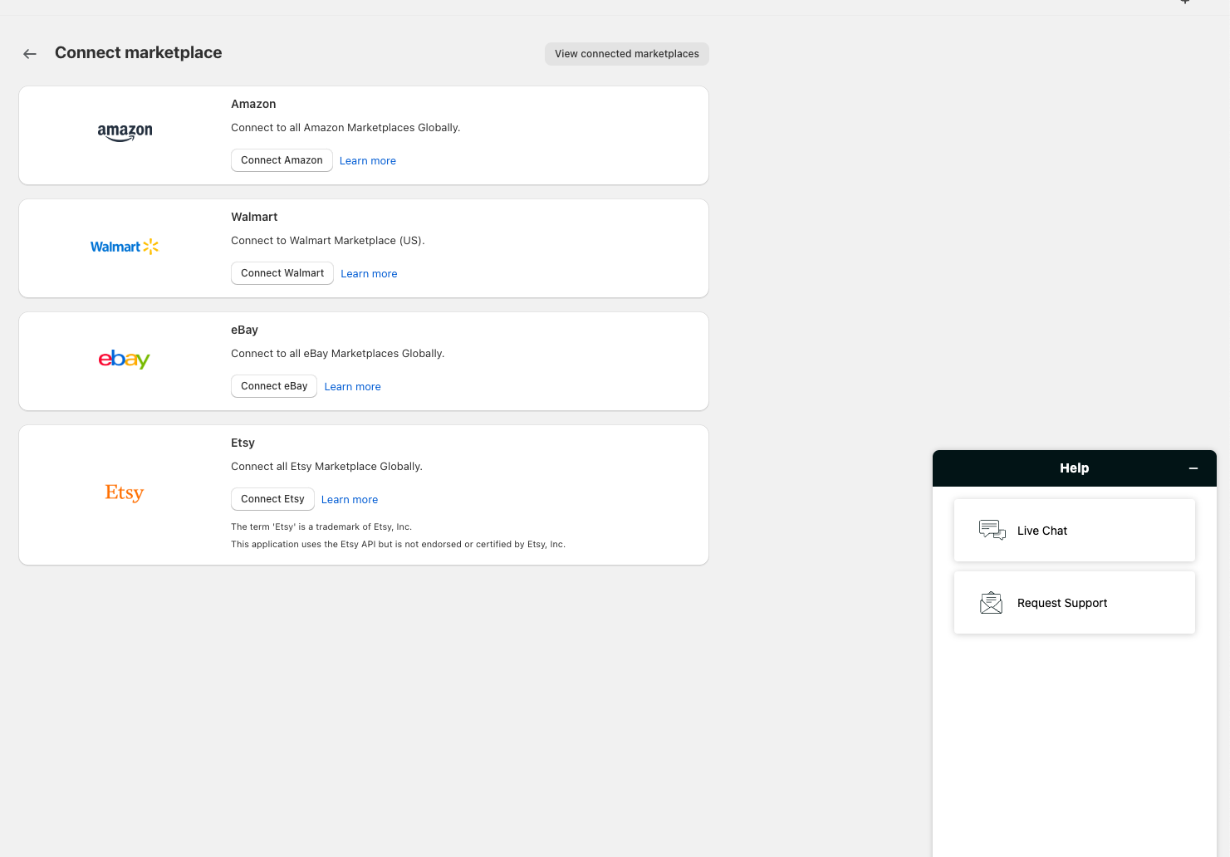Click the Request Support envelope icon

(x=992, y=603)
